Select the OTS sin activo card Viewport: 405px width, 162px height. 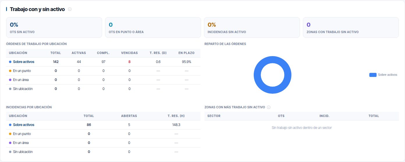coord(54,28)
